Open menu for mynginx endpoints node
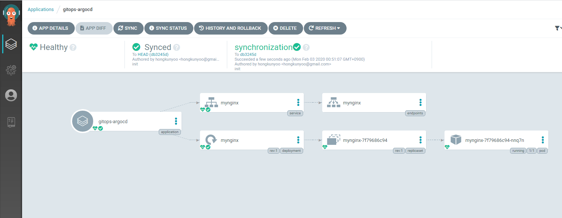The image size is (562, 218). click(x=421, y=103)
